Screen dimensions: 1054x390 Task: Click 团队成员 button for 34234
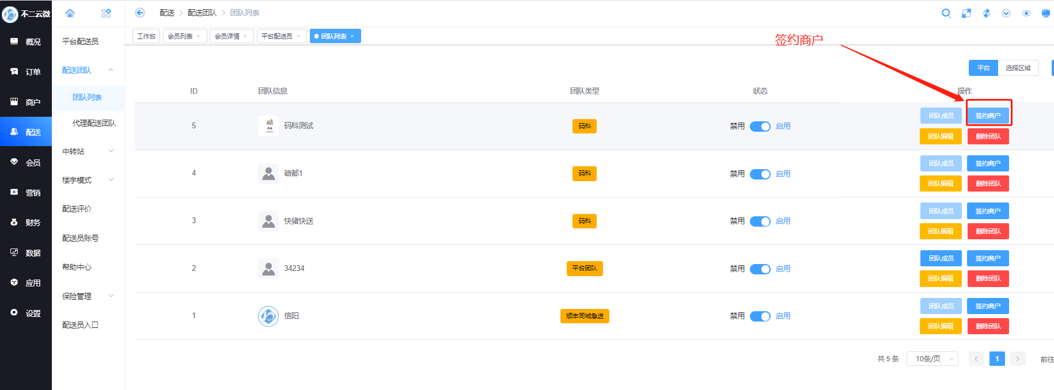[x=941, y=258]
